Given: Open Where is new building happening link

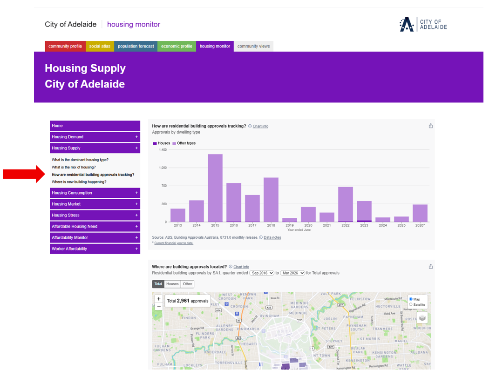Looking at the screenshot, I should tap(79, 182).
